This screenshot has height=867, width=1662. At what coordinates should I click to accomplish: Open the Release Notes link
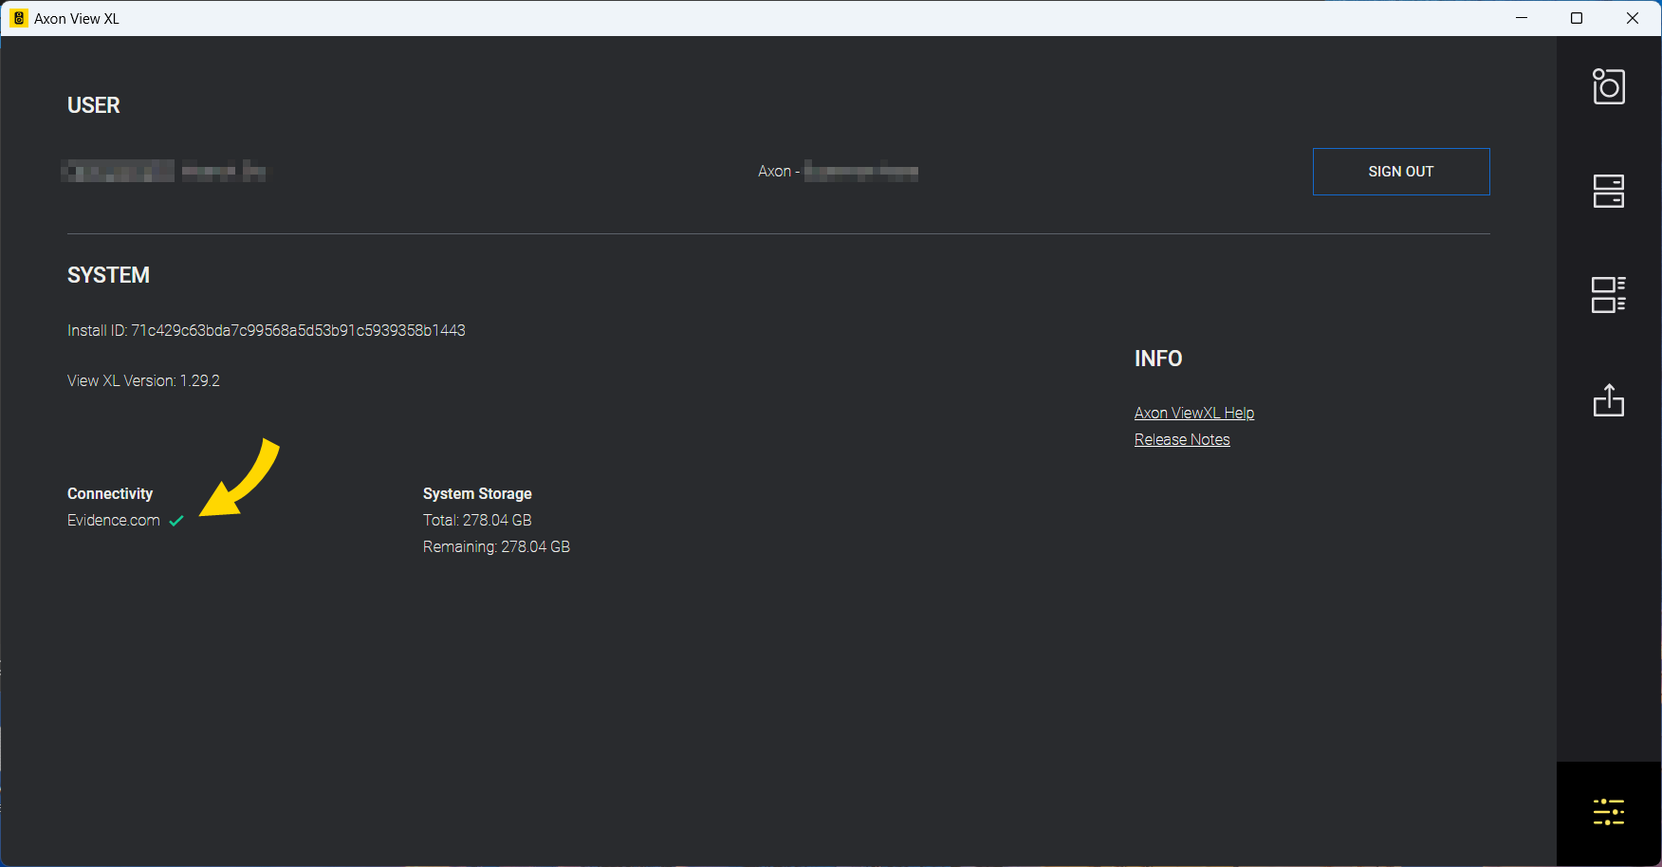tap(1181, 439)
